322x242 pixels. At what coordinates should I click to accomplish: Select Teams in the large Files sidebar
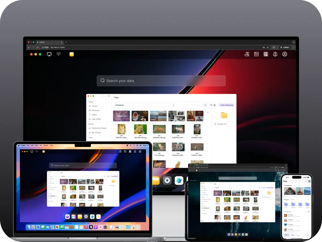click(x=94, y=106)
